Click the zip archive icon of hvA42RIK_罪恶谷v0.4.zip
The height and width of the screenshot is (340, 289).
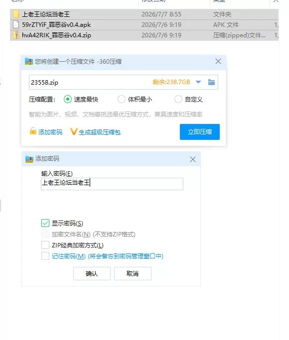16,35
